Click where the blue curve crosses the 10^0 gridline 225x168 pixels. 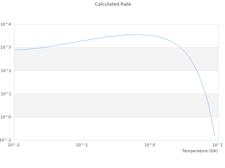[x=210, y=117]
